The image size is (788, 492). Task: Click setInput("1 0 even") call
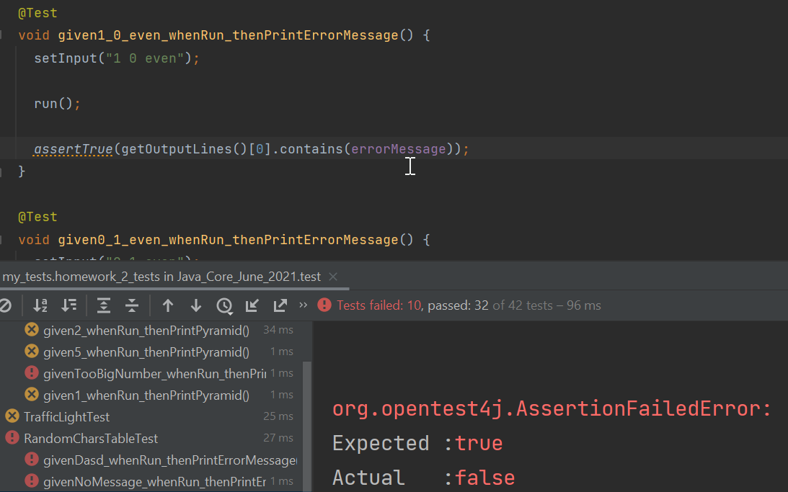coord(117,59)
